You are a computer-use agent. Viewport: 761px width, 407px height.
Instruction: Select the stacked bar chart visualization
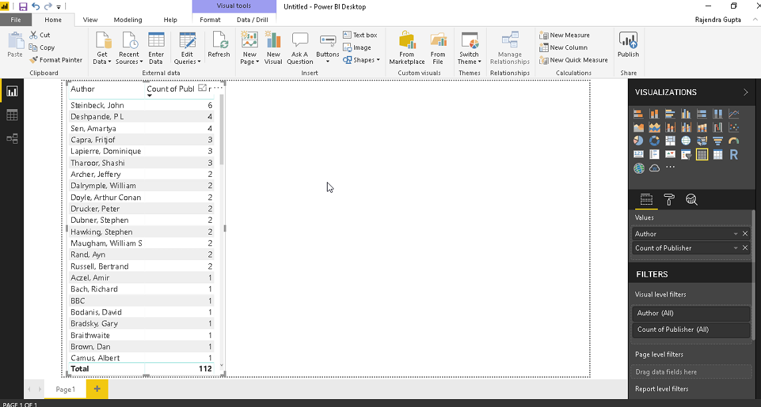(638, 114)
